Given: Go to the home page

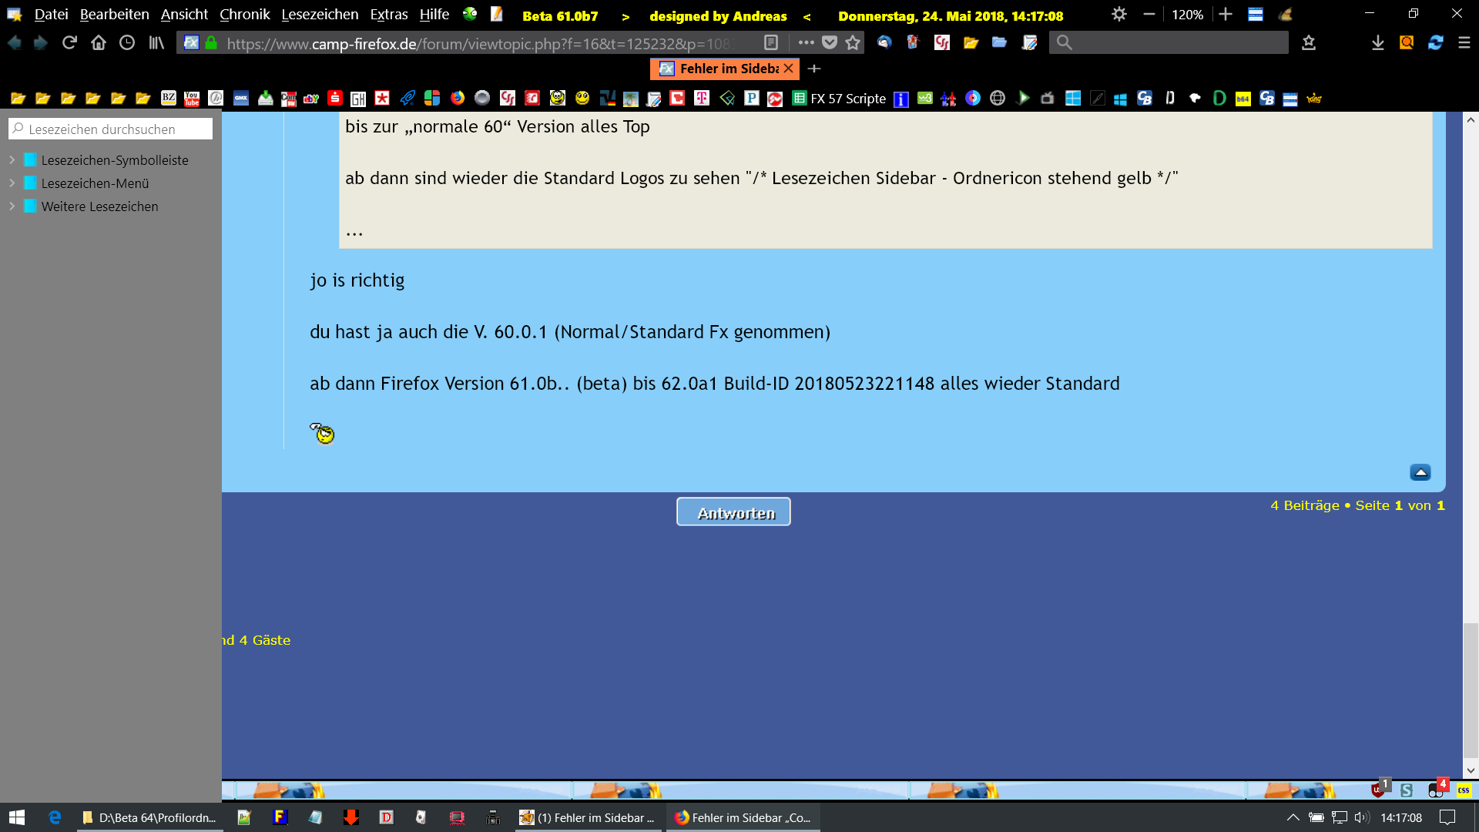Looking at the screenshot, I should 98,43.
